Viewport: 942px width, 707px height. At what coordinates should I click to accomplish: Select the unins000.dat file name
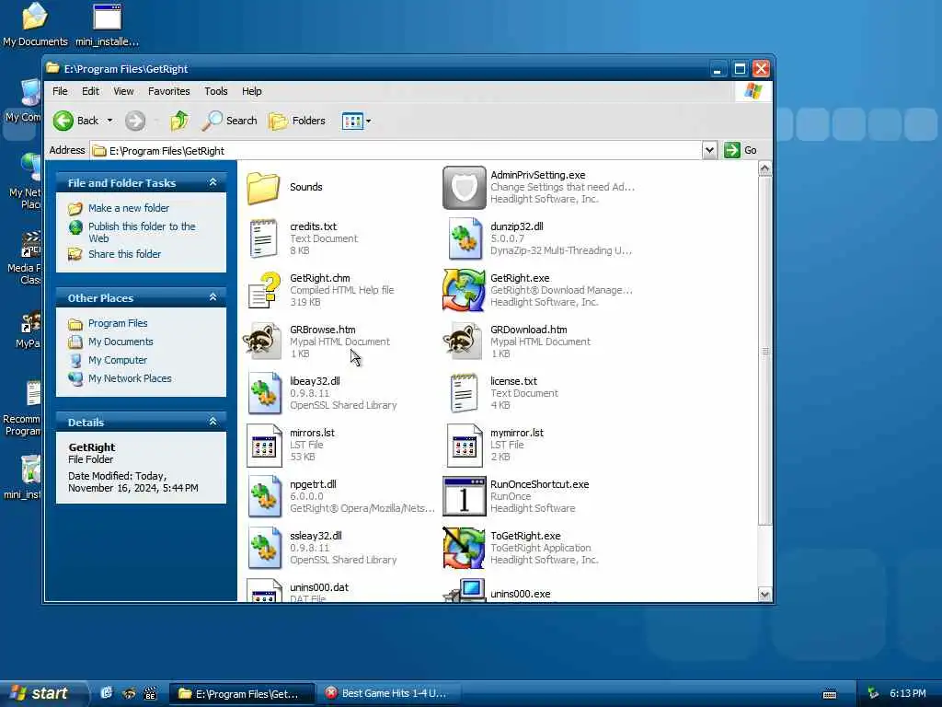(319, 587)
